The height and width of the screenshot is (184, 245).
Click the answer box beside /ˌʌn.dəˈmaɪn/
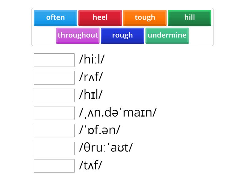click(54, 113)
